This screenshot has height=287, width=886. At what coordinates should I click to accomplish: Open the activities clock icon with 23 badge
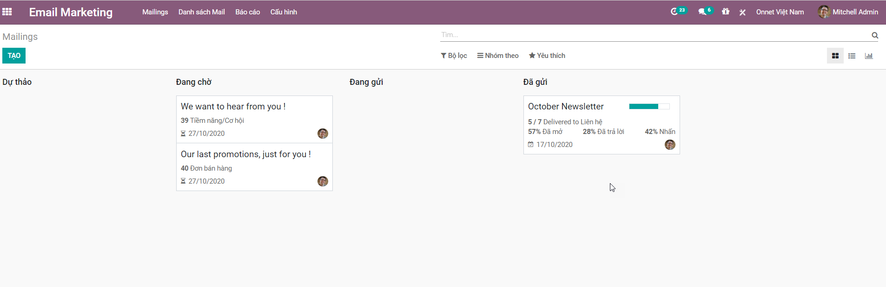[674, 12]
